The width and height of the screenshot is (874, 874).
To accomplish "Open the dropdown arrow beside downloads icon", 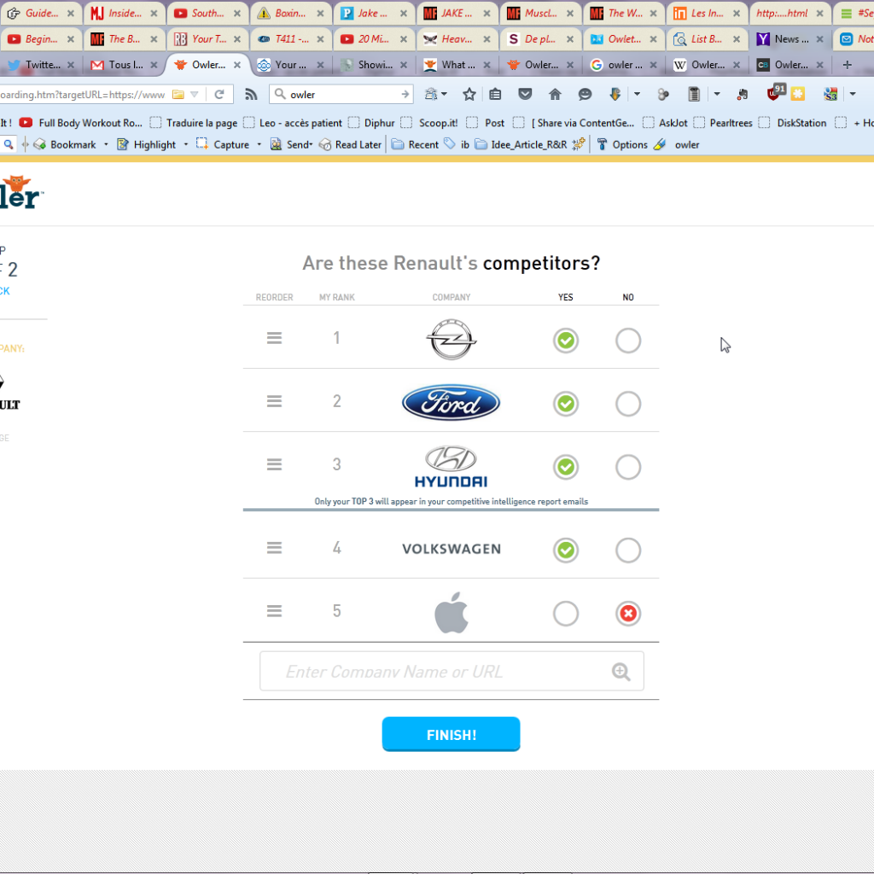I will (637, 94).
